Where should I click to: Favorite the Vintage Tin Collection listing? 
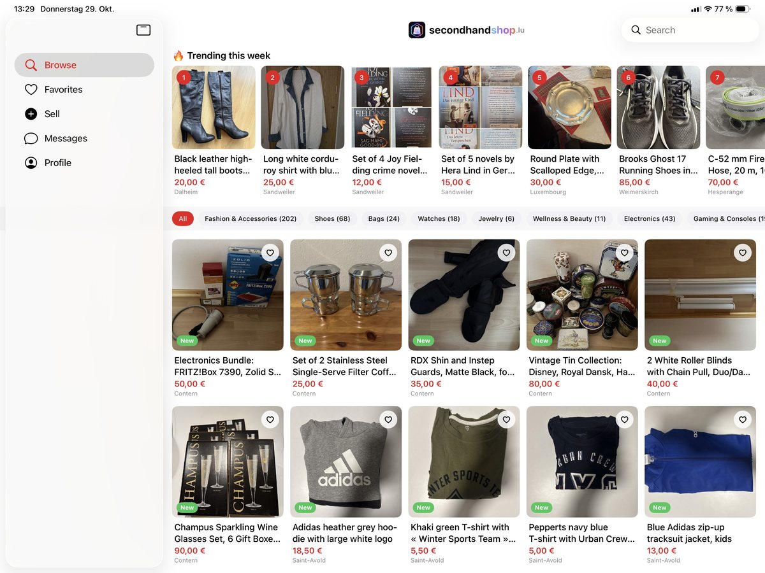point(625,253)
